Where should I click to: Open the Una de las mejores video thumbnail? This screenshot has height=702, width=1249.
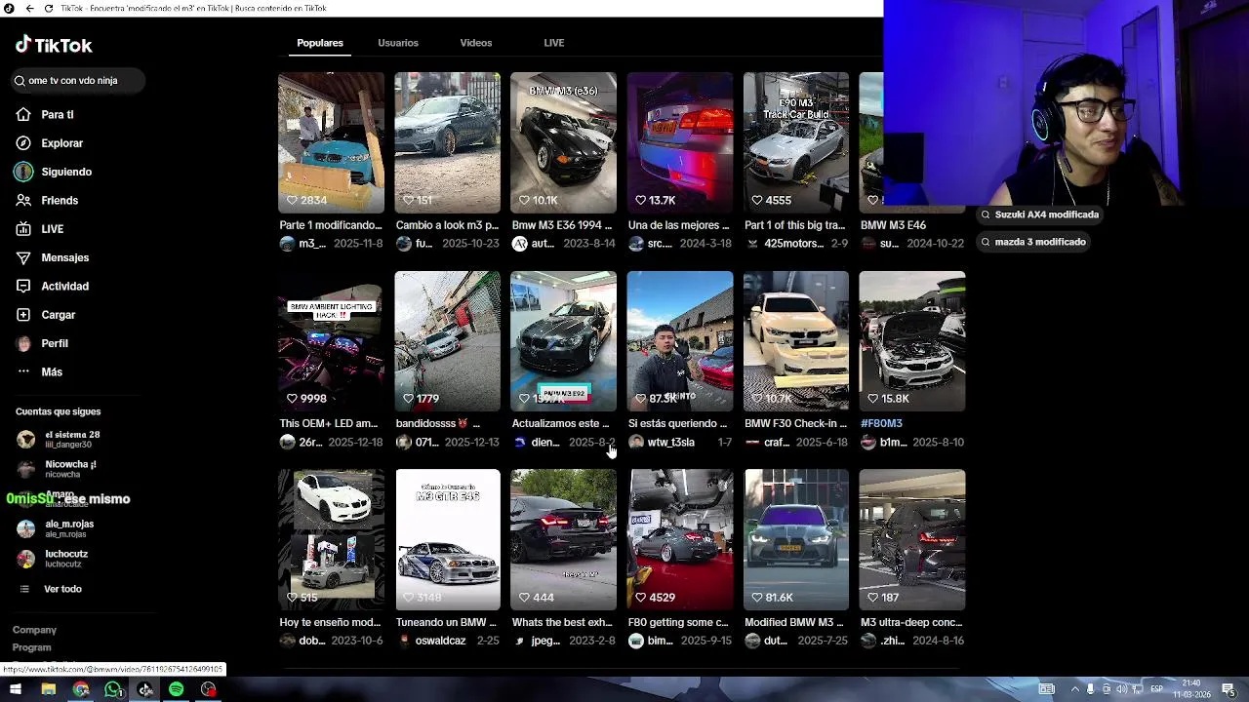point(680,142)
